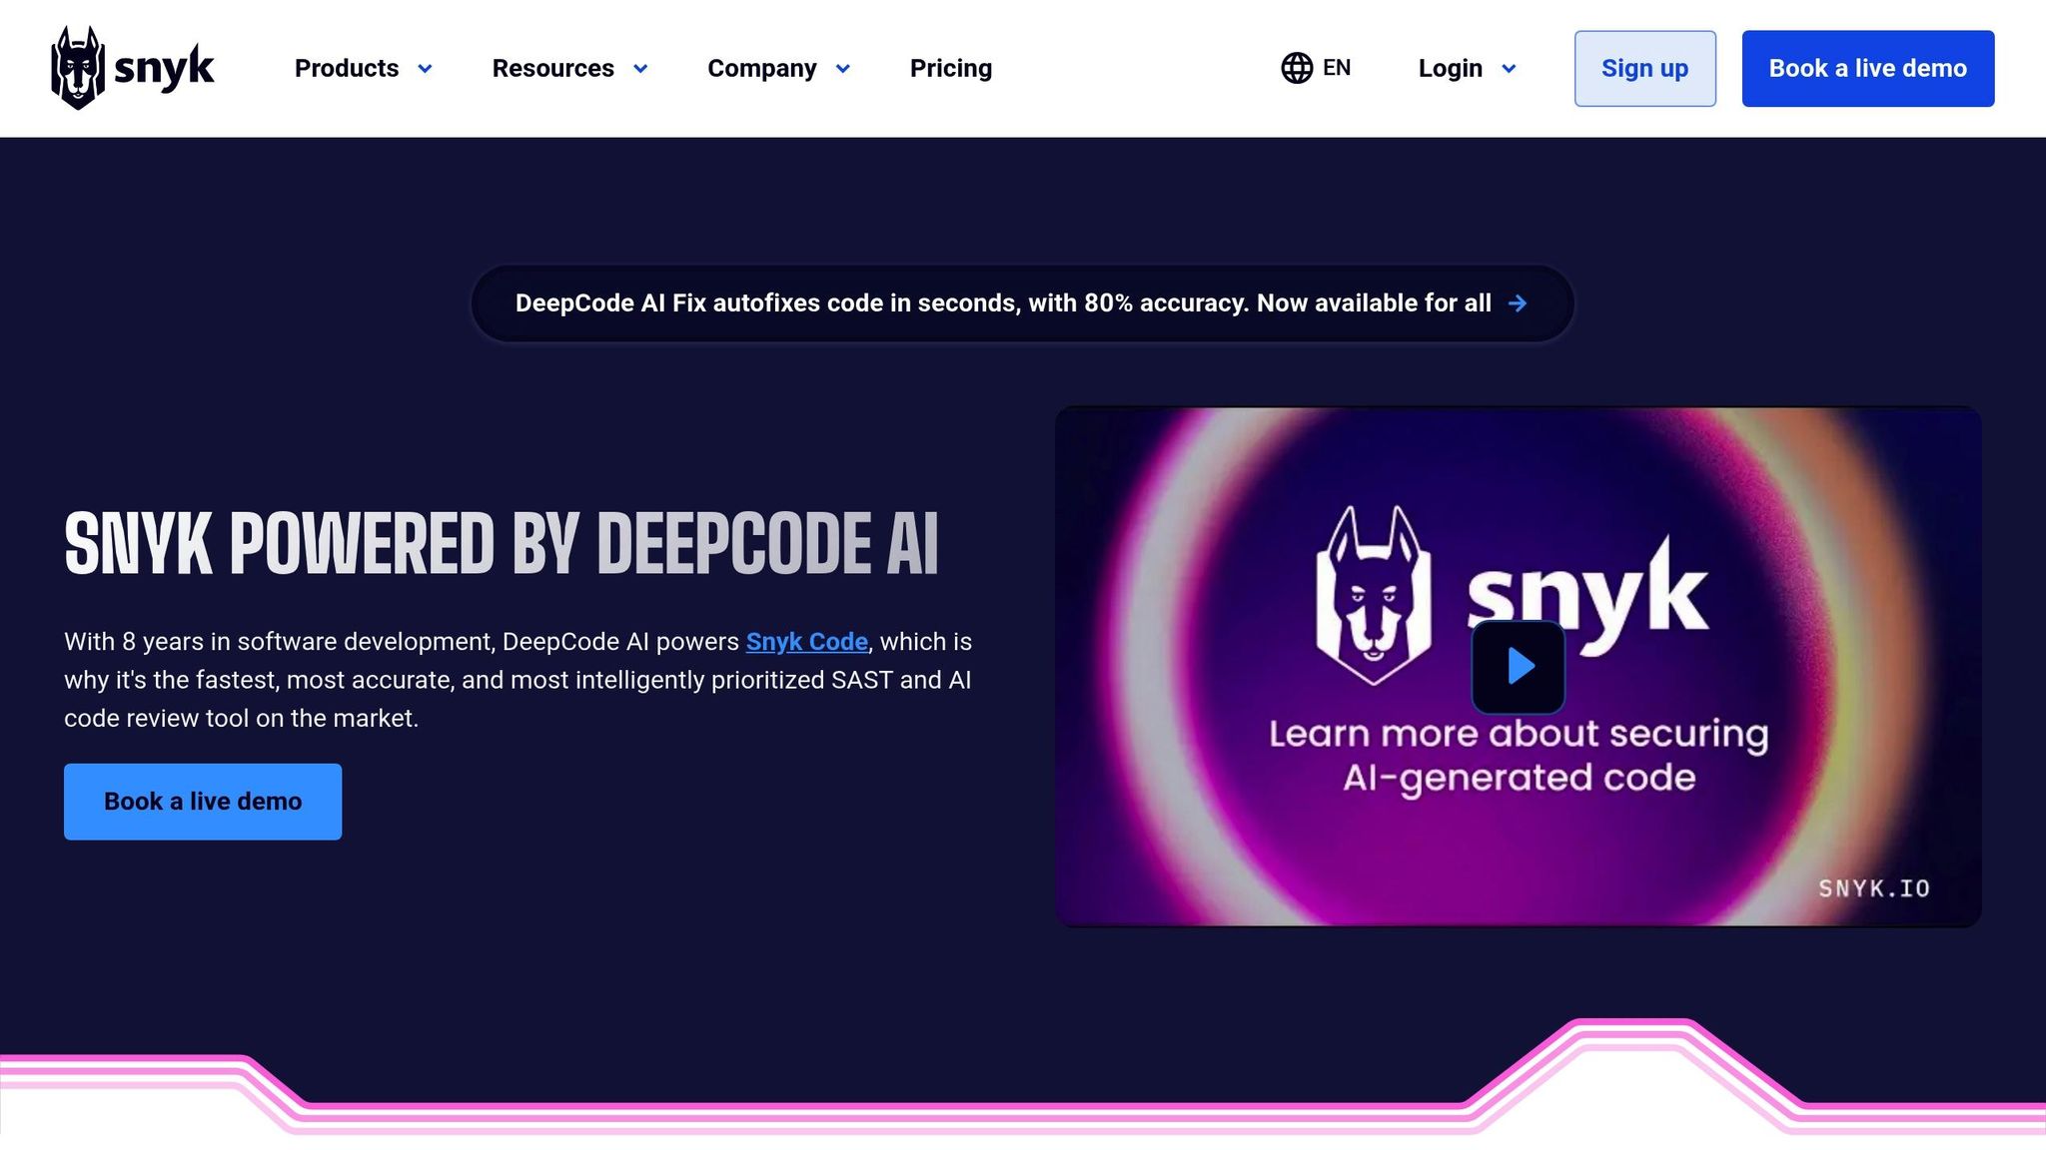Click header Book a live demo button
The height and width of the screenshot is (1150, 2046).
(x=1867, y=68)
